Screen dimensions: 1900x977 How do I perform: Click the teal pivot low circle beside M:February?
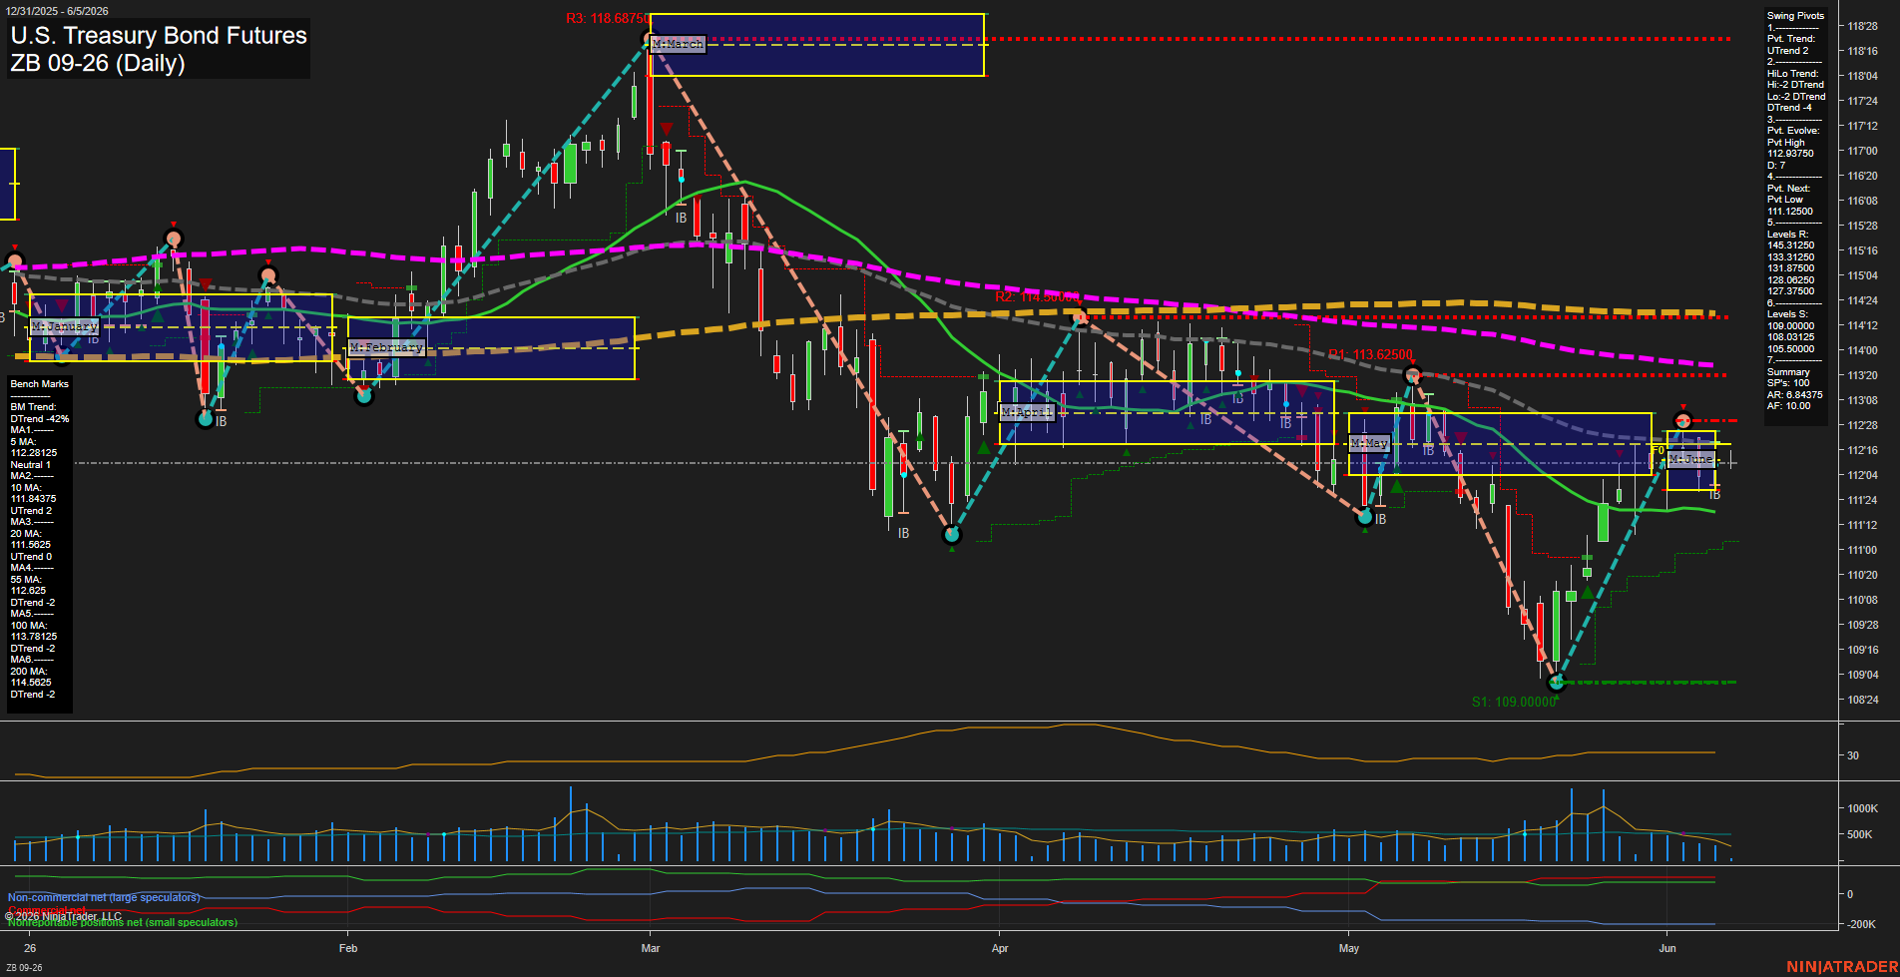point(364,396)
